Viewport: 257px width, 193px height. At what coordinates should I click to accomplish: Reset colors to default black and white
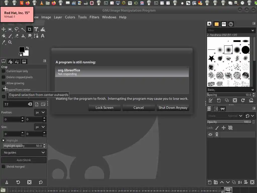point(20,54)
